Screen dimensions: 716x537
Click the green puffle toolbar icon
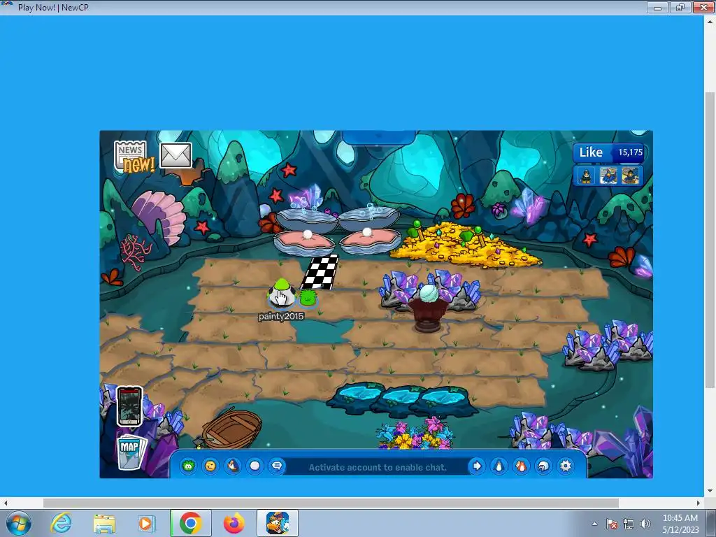tap(188, 466)
